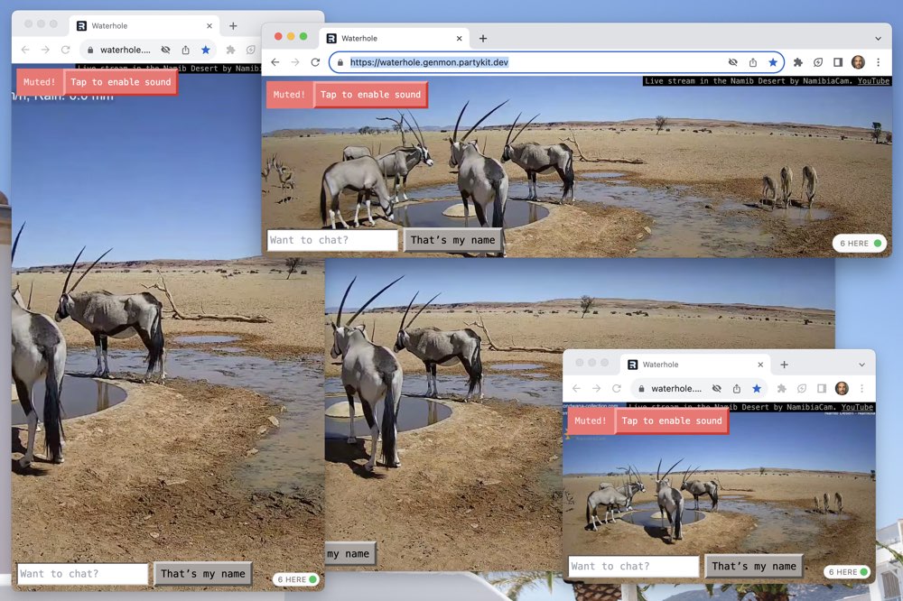Expand the tab search chevron in the bottom-right window

coord(862,365)
